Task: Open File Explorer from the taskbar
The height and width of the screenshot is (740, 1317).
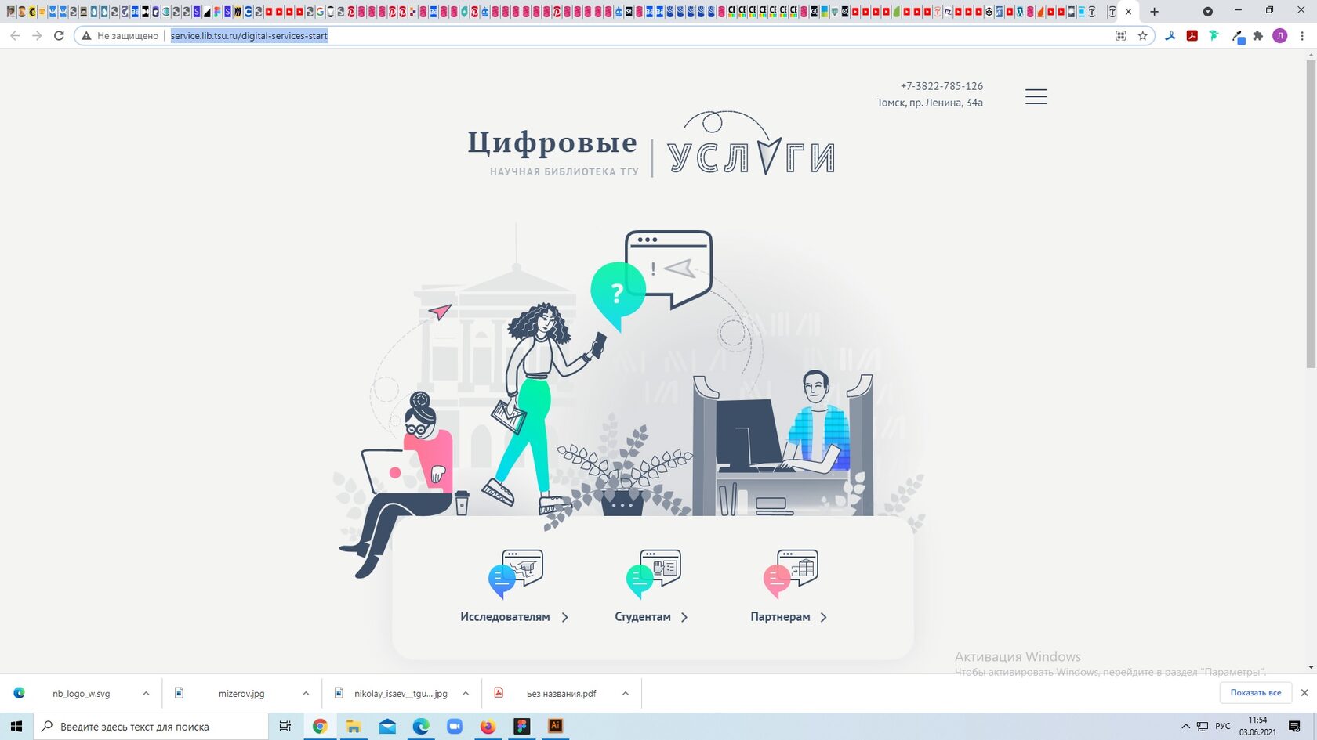Action: pyautogui.click(x=354, y=727)
